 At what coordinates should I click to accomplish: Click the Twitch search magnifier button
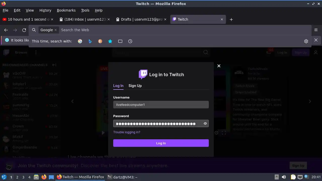click(x=206, y=52)
